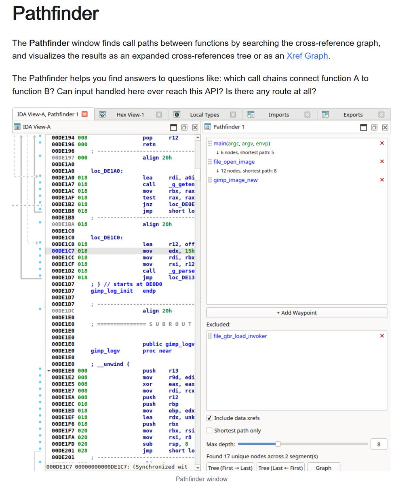Float the IDA View-A panel
Viewport: 413px width, 485px height.
184,127
